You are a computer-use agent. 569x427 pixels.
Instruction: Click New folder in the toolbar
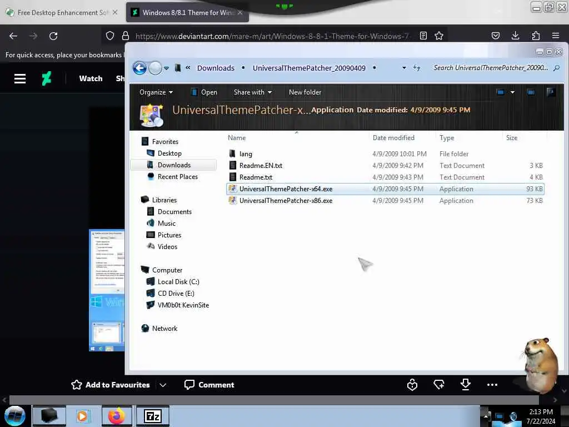pos(305,92)
